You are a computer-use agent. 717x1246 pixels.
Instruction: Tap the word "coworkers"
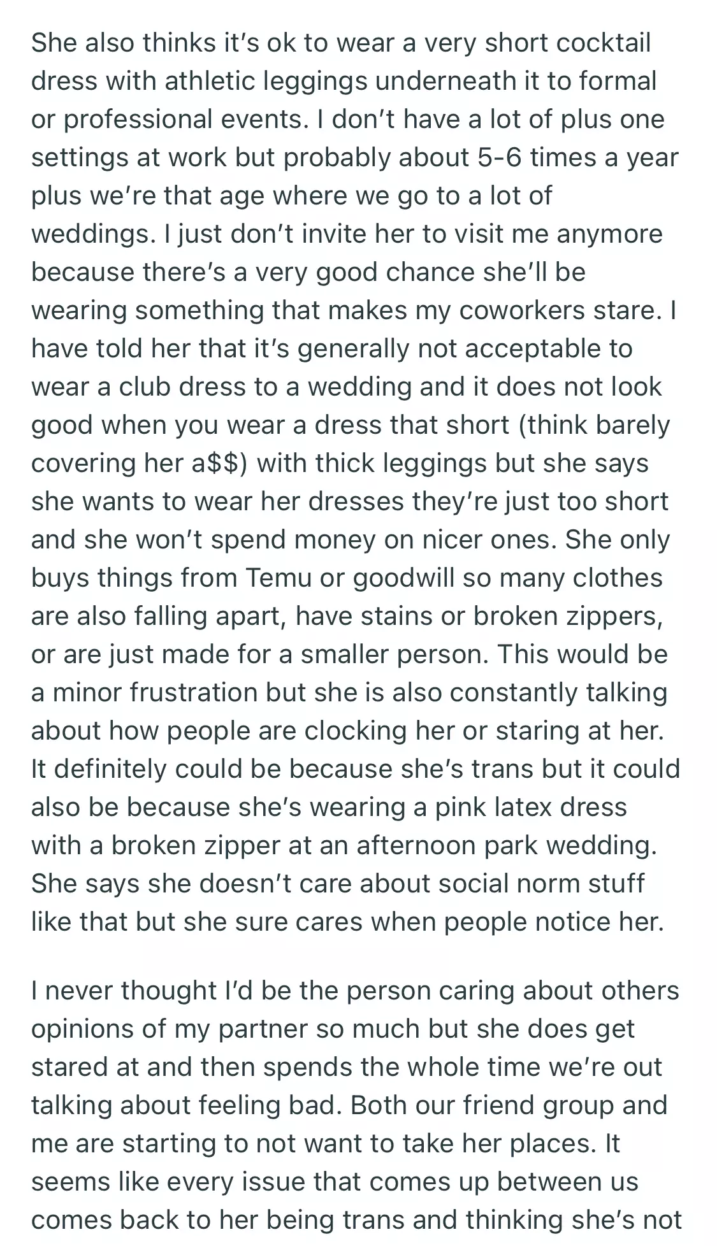[x=530, y=310]
